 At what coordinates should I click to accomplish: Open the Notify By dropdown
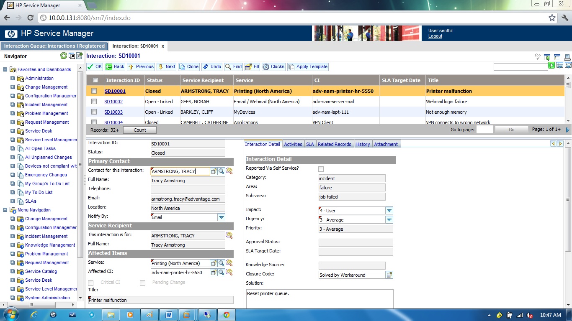(222, 217)
